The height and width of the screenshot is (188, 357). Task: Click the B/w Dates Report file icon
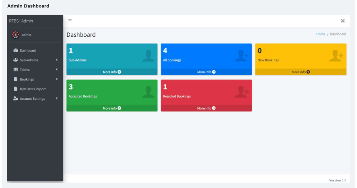point(15,89)
